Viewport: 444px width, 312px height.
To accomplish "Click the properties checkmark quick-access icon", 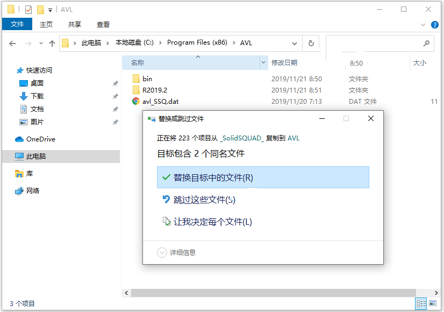I will (x=28, y=10).
